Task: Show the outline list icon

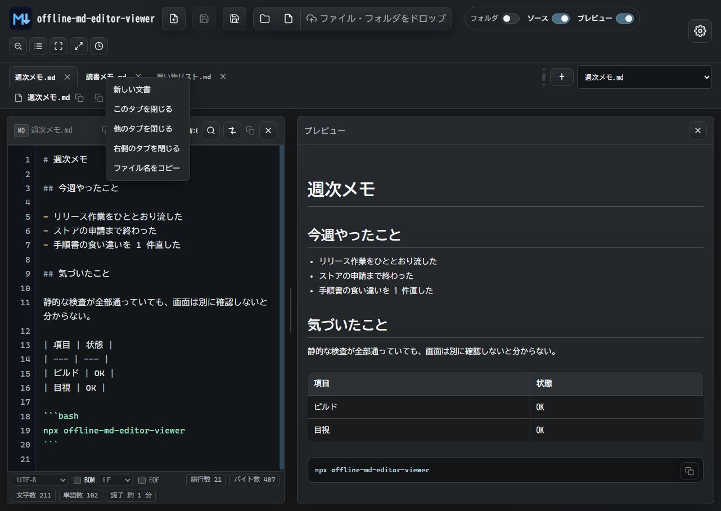Action: pyautogui.click(x=38, y=46)
